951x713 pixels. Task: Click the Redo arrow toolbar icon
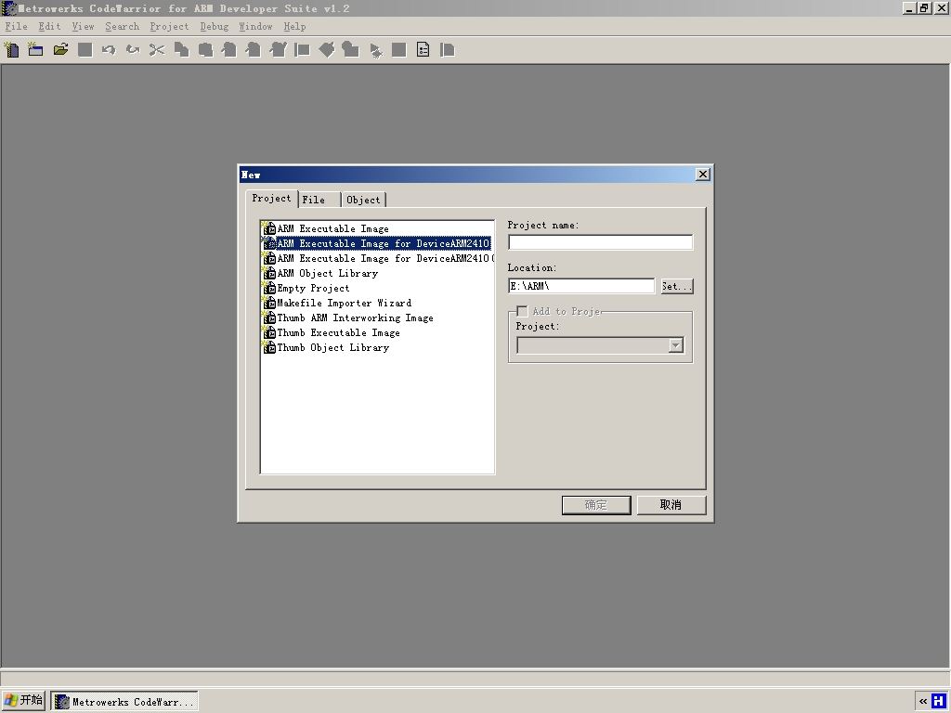click(133, 50)
